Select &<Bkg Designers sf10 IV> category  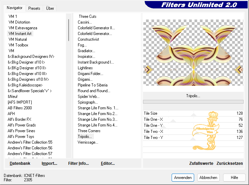tap(28, 79)
